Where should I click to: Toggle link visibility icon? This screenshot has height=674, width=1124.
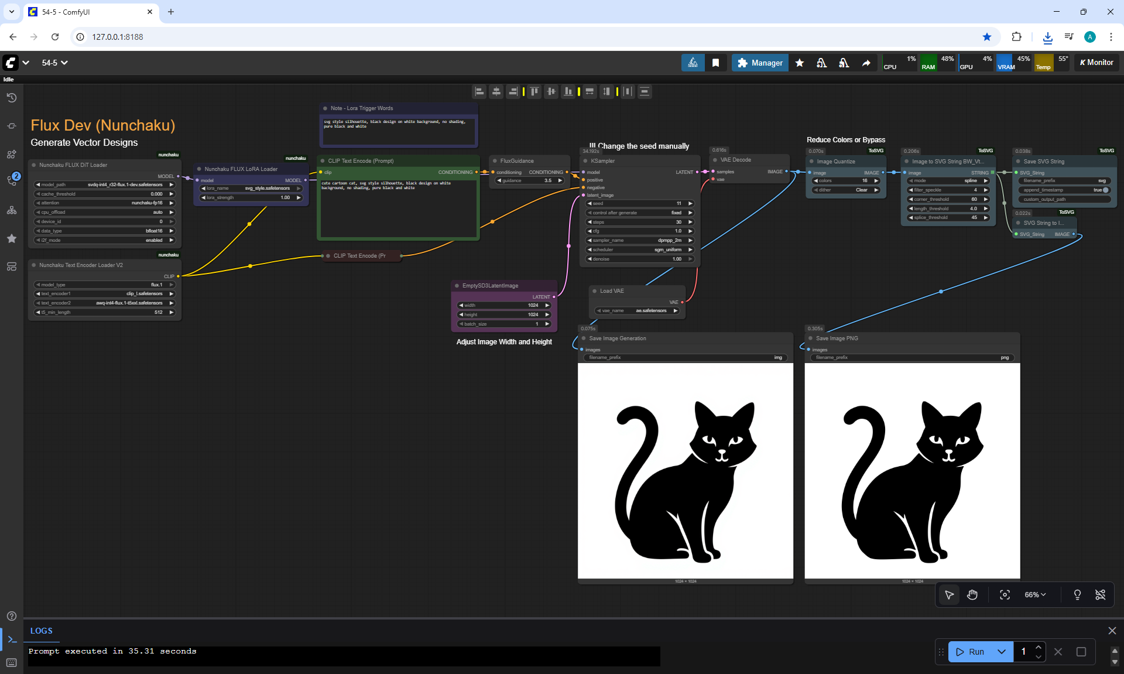pyautogui.click(x=1101, y=595)
